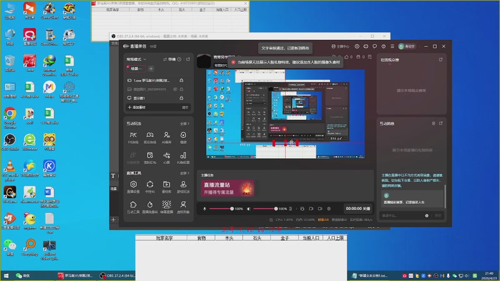Mute the speaker output in control bar
Viewport: 500px width, 281px height.
click(249, 209)
